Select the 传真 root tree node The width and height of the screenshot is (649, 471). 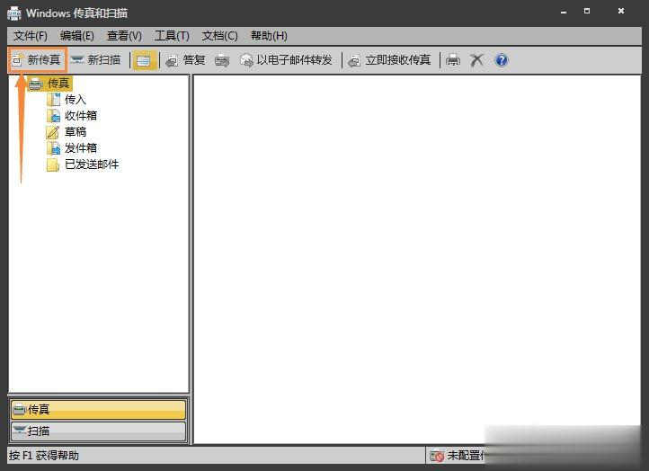point(50,84)
